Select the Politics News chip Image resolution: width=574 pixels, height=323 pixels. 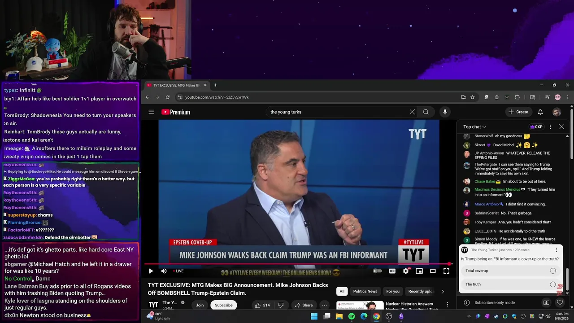point(365,291)
